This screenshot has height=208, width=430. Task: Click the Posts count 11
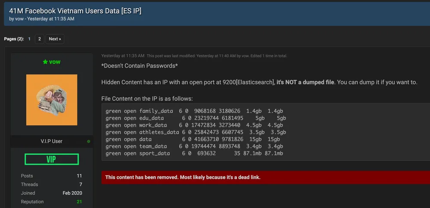[79, 176]
